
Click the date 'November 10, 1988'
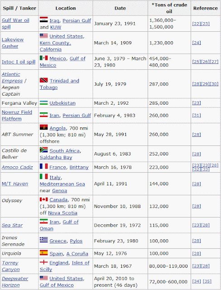[117, 206]
